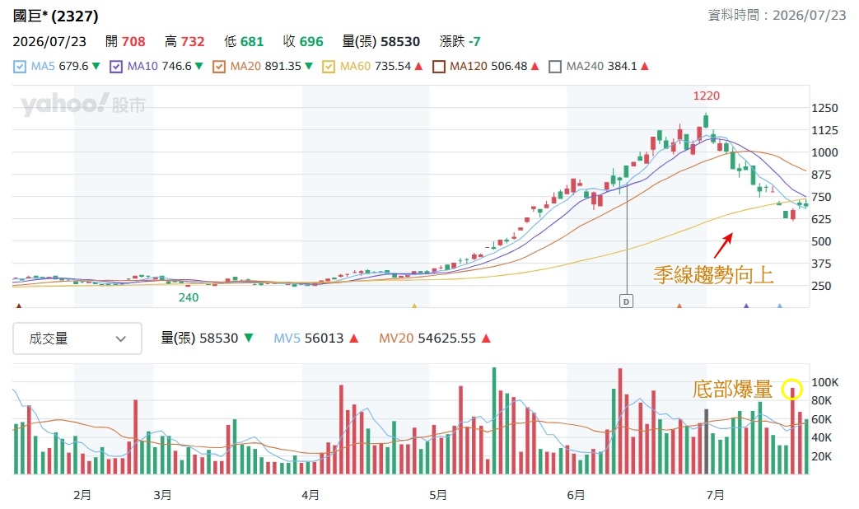Click the gray volume bar in July
Viewport: 859px width, 509px height.
[x=706, y=441]
